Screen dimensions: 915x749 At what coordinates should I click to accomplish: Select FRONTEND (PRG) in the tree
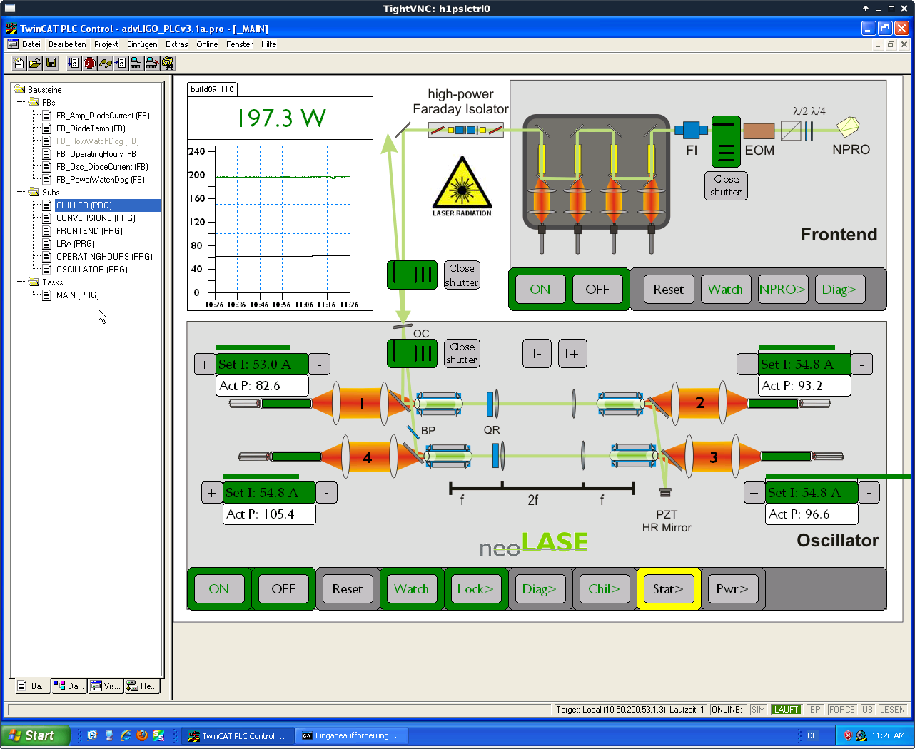click(89, 231)
